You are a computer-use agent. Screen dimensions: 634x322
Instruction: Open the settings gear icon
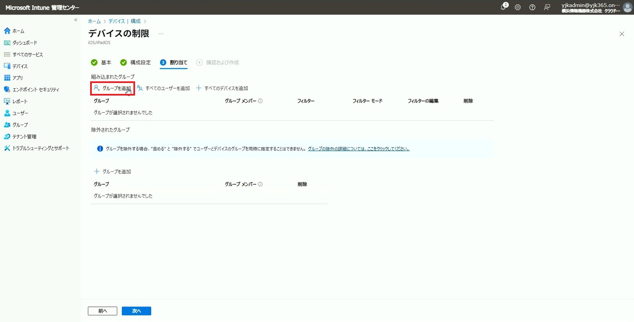point(517,7)
